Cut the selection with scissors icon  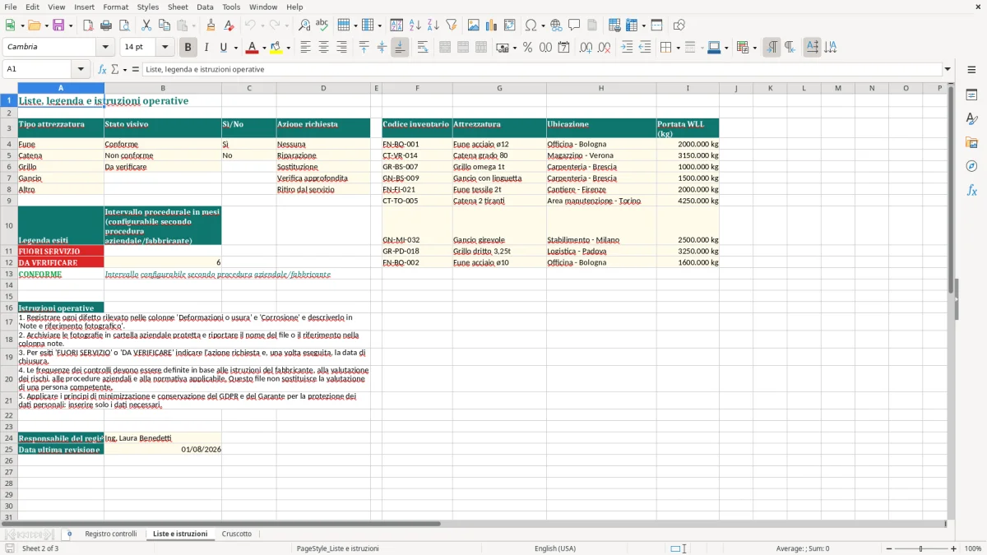(x=146, y=25)
